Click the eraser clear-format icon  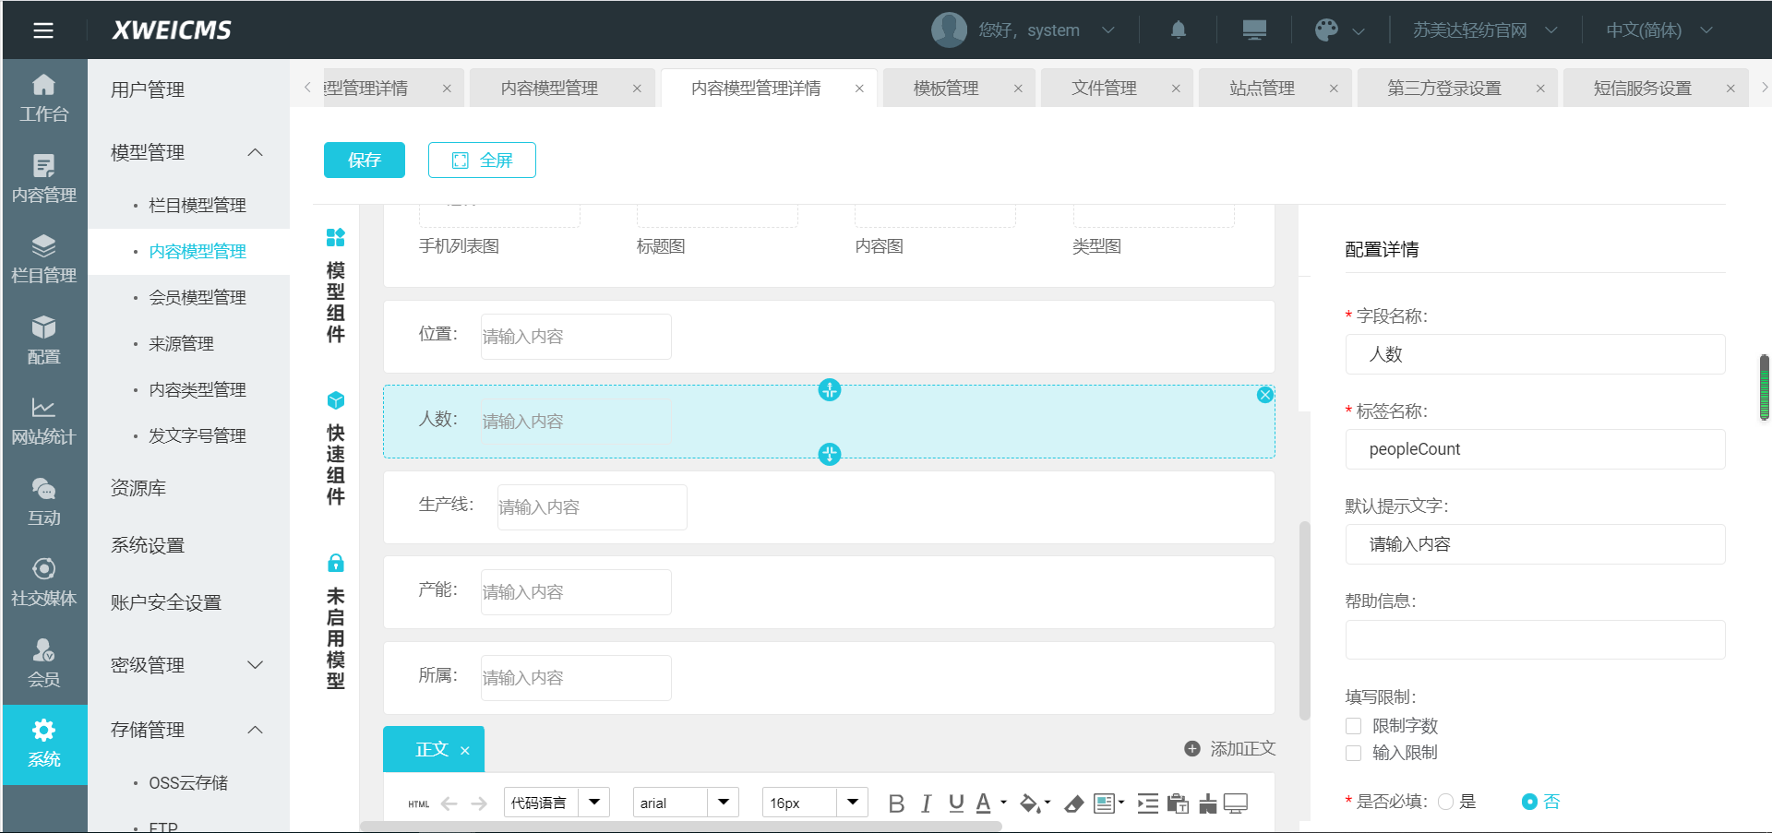[1073, 803]
